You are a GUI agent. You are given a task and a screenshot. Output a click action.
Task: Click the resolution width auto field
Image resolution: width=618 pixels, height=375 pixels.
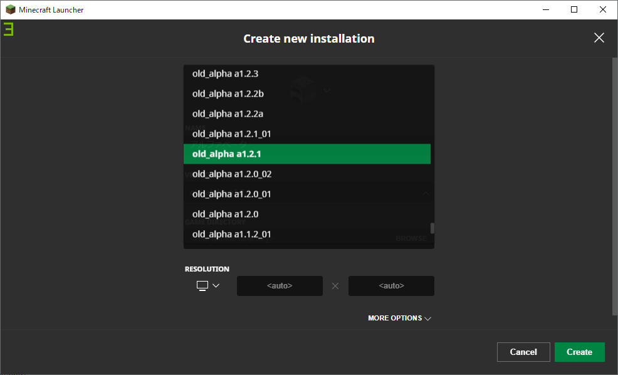[280, 286]
